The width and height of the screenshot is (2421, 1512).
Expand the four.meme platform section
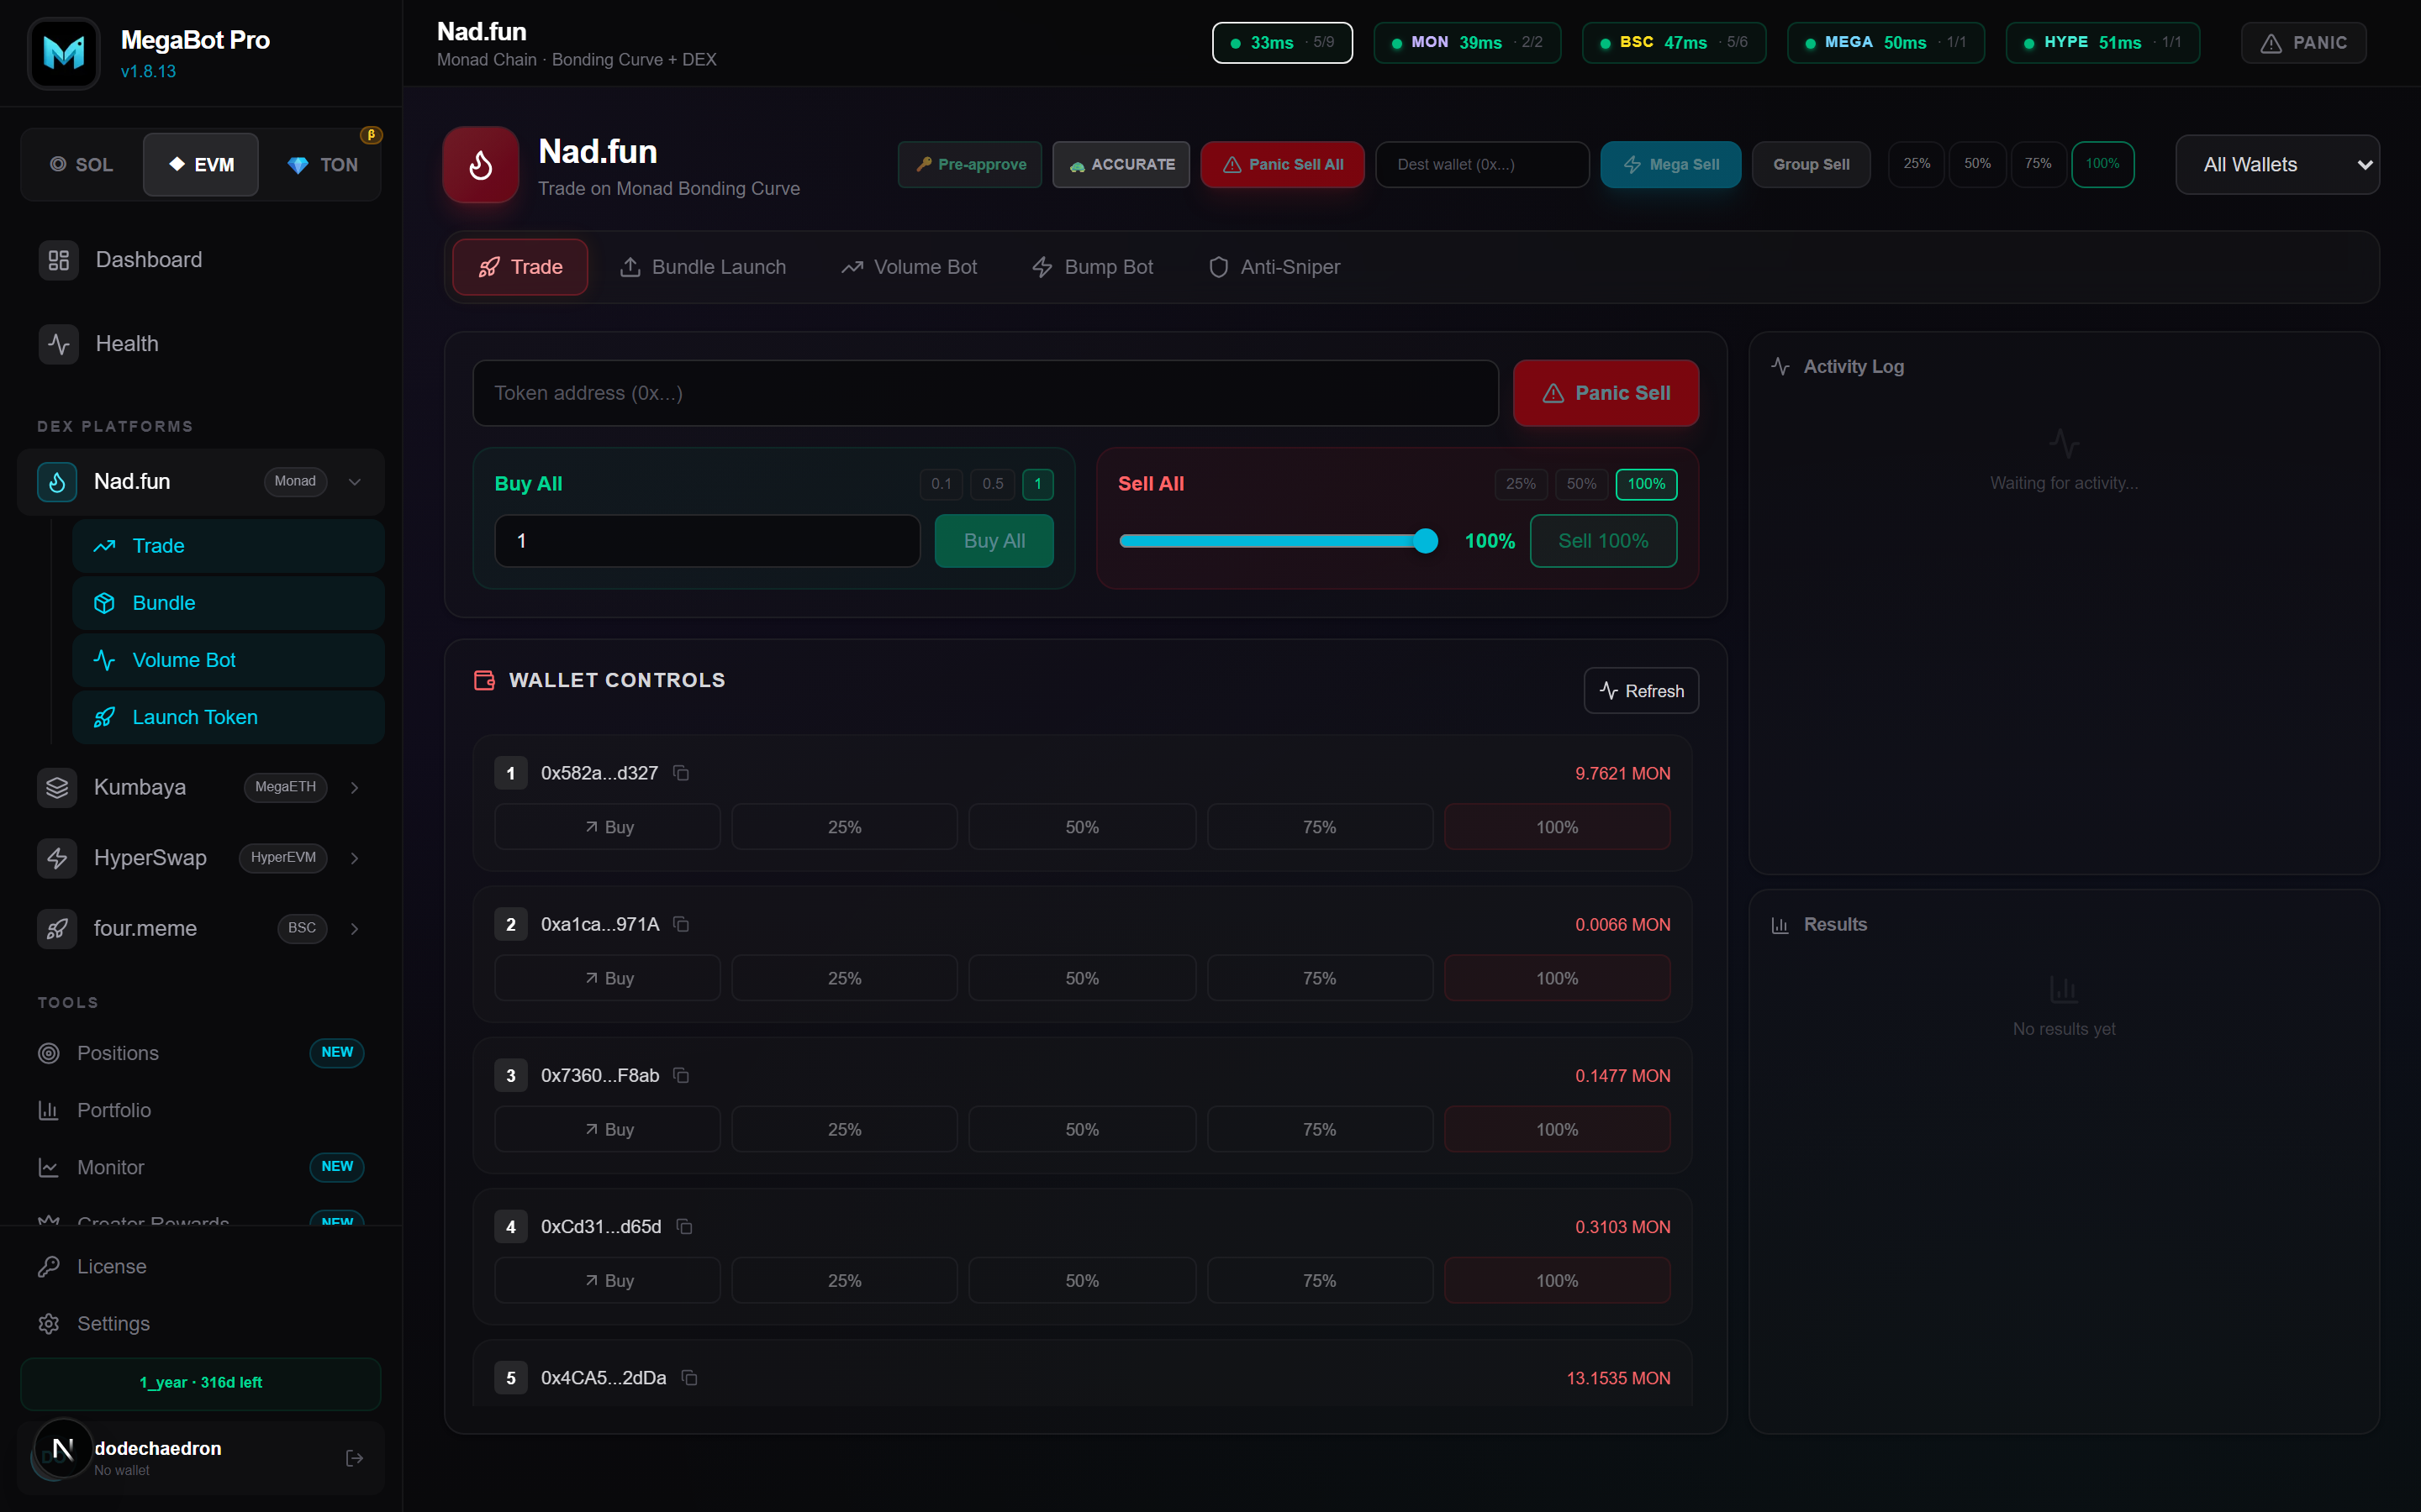point(354,929)
